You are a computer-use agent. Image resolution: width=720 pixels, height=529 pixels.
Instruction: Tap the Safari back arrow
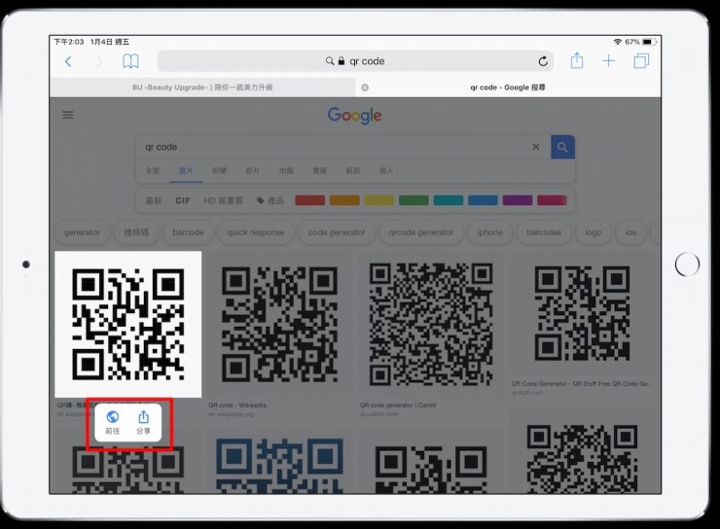pos(68,61)
